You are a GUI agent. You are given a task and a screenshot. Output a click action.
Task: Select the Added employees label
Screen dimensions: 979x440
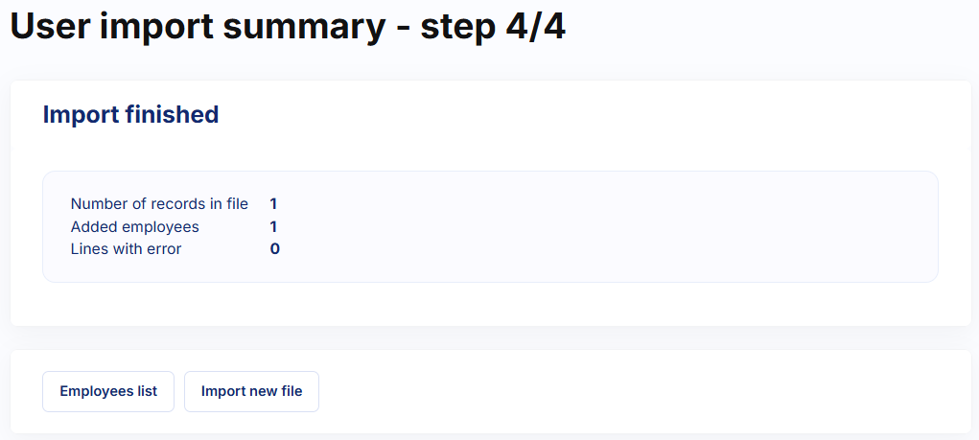click(x=135, y=226)
